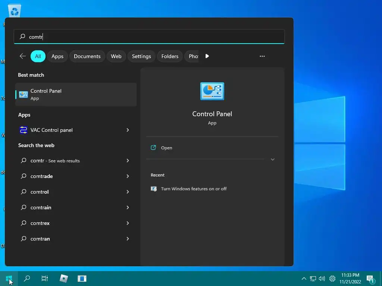Click the volume speaker icon
The image size is (382, 286).
tap(322, 279)
